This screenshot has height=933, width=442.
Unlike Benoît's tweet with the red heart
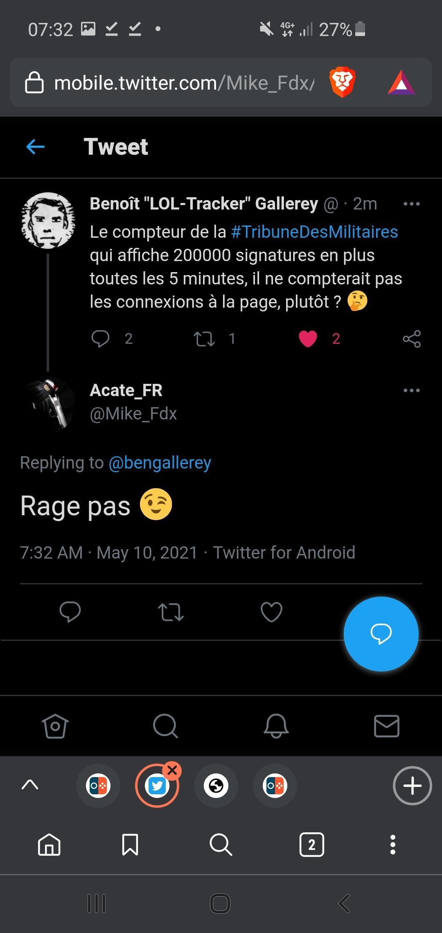308,339
